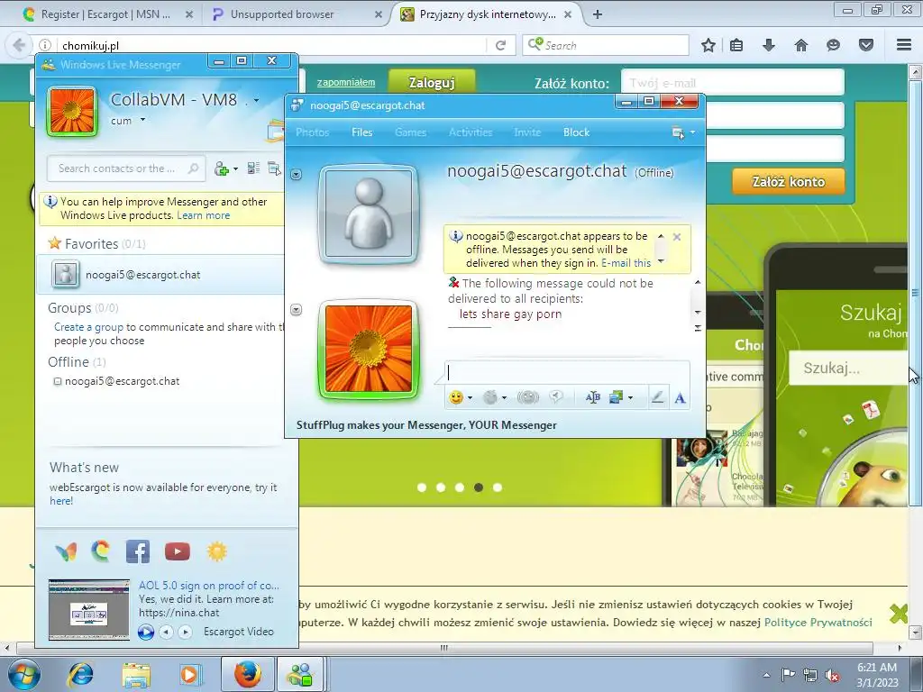Viewport: 923px width, 692px height.
Task: Open the Polityce Prywatności link
Action: [x=818, y=622]
